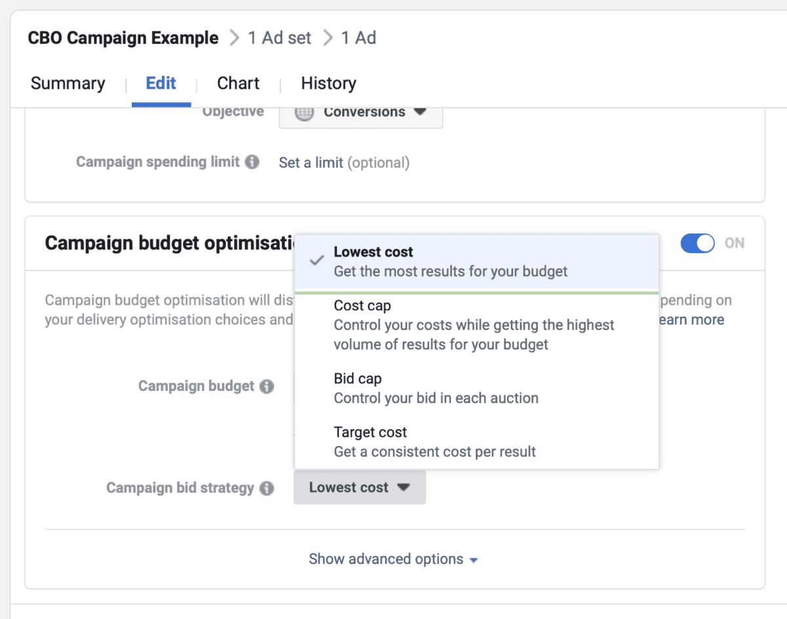Open the Chart tab
The image size is (787, 619).
pyautogui.click(x=237, y=83)
